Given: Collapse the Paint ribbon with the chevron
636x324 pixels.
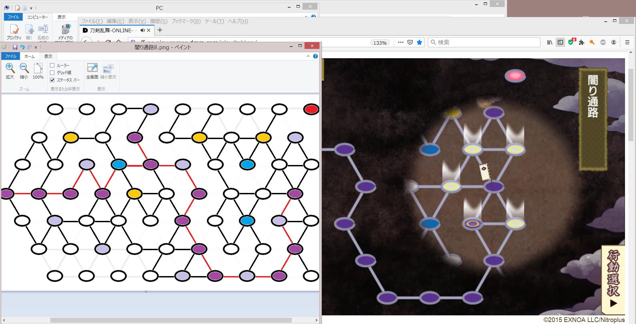Looking at the screenshot, I should [308, 56].
